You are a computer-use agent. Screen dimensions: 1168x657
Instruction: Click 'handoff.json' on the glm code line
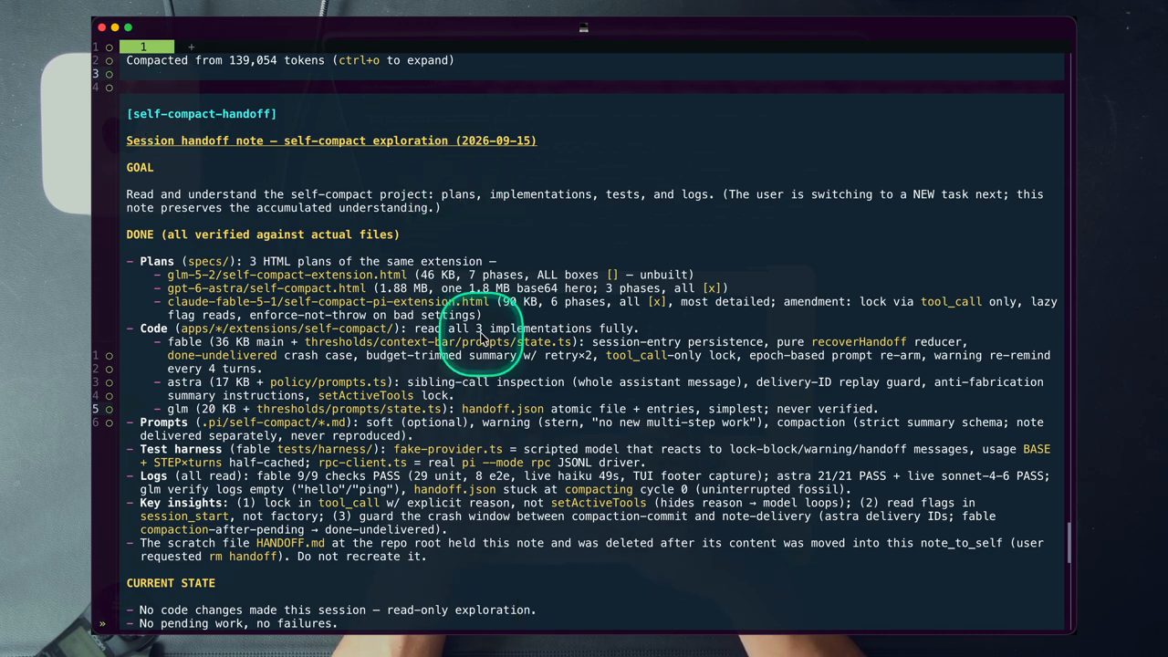pos(502,410)
